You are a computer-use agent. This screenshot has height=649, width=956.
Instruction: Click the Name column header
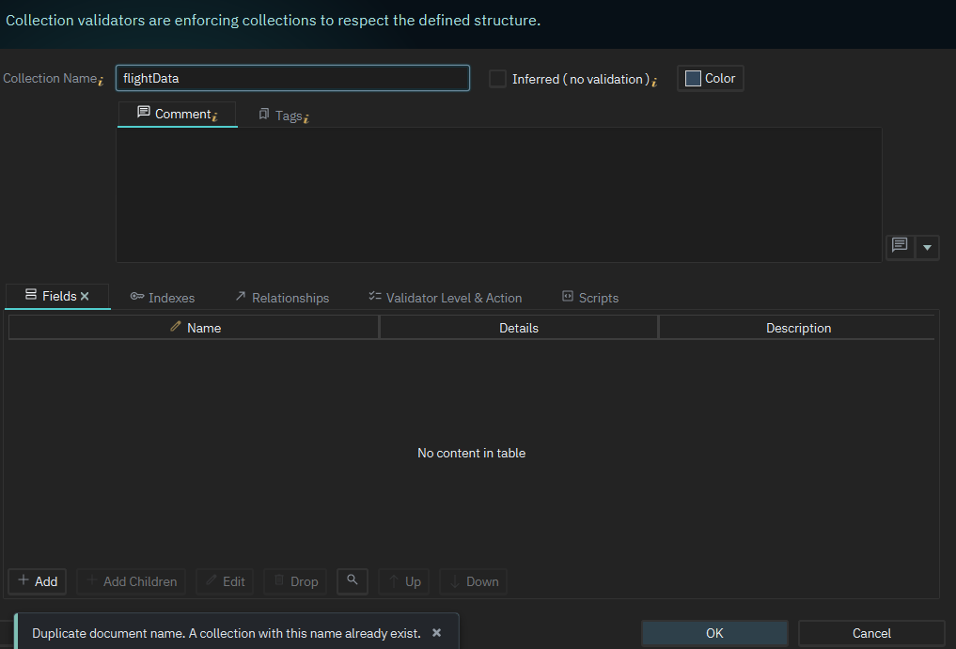coord(195,328)
